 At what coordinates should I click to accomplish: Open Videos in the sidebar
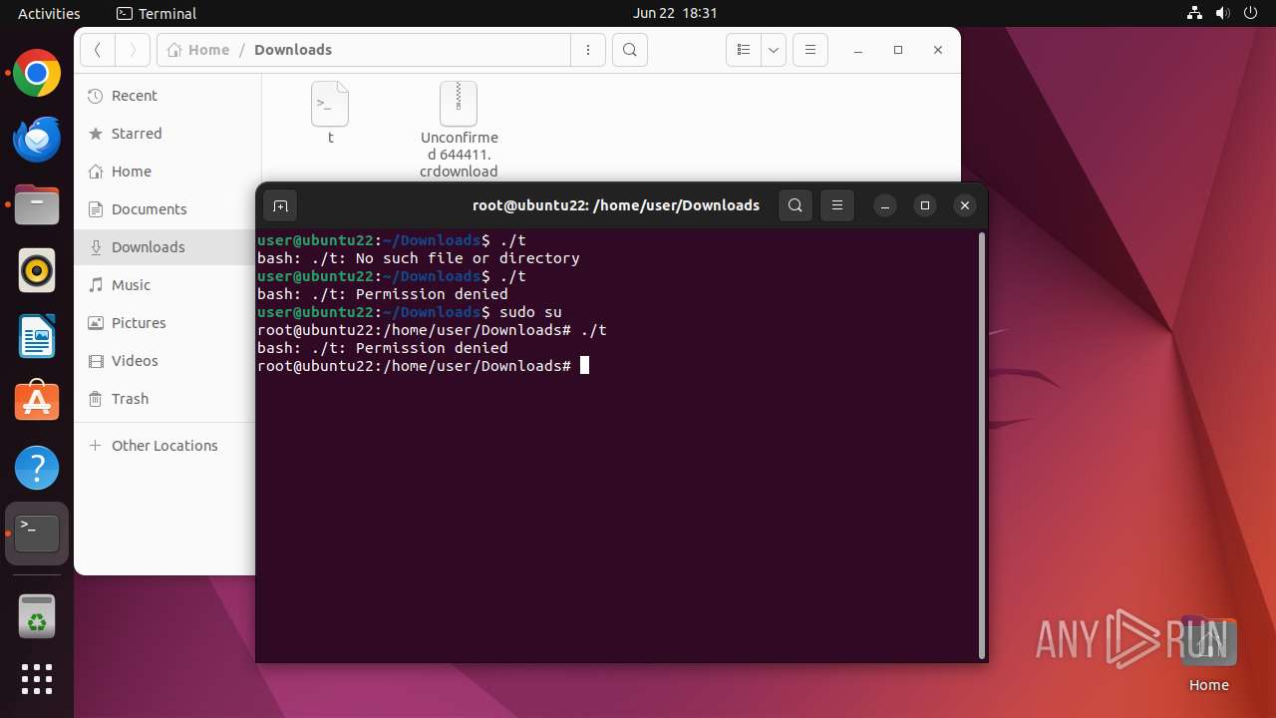pyautogui.click(x=164, y=361)
